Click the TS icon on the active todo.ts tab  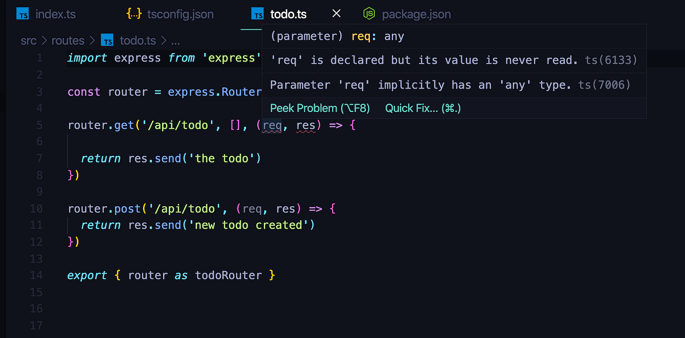tap(258, 14)
